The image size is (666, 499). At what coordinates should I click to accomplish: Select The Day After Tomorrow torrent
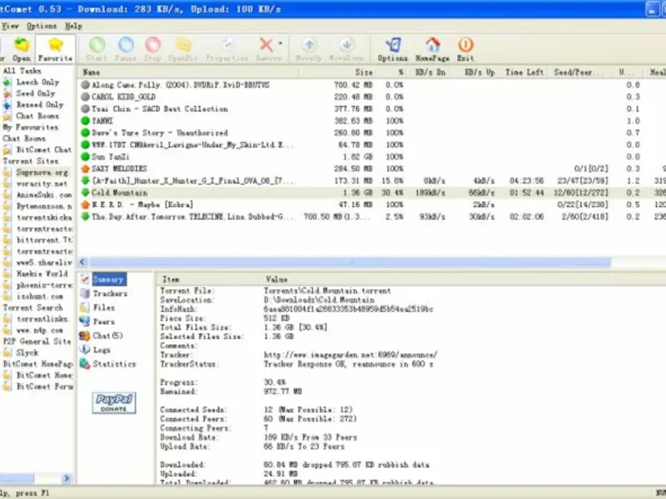[371, 217]
